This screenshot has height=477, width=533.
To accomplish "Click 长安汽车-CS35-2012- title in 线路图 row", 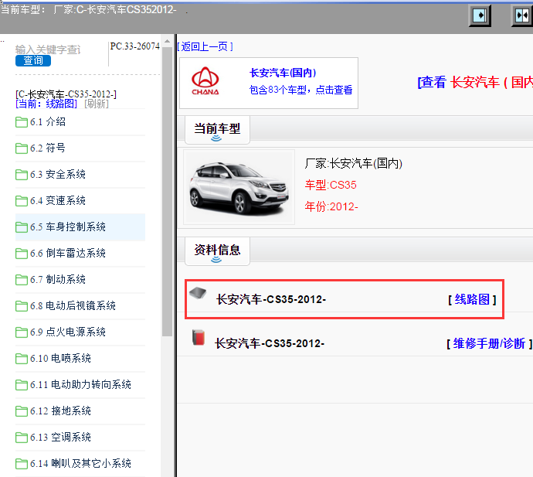I will coord(271,299).
